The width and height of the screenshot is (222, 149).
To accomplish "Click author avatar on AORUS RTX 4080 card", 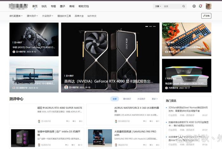I will point(39,121).
